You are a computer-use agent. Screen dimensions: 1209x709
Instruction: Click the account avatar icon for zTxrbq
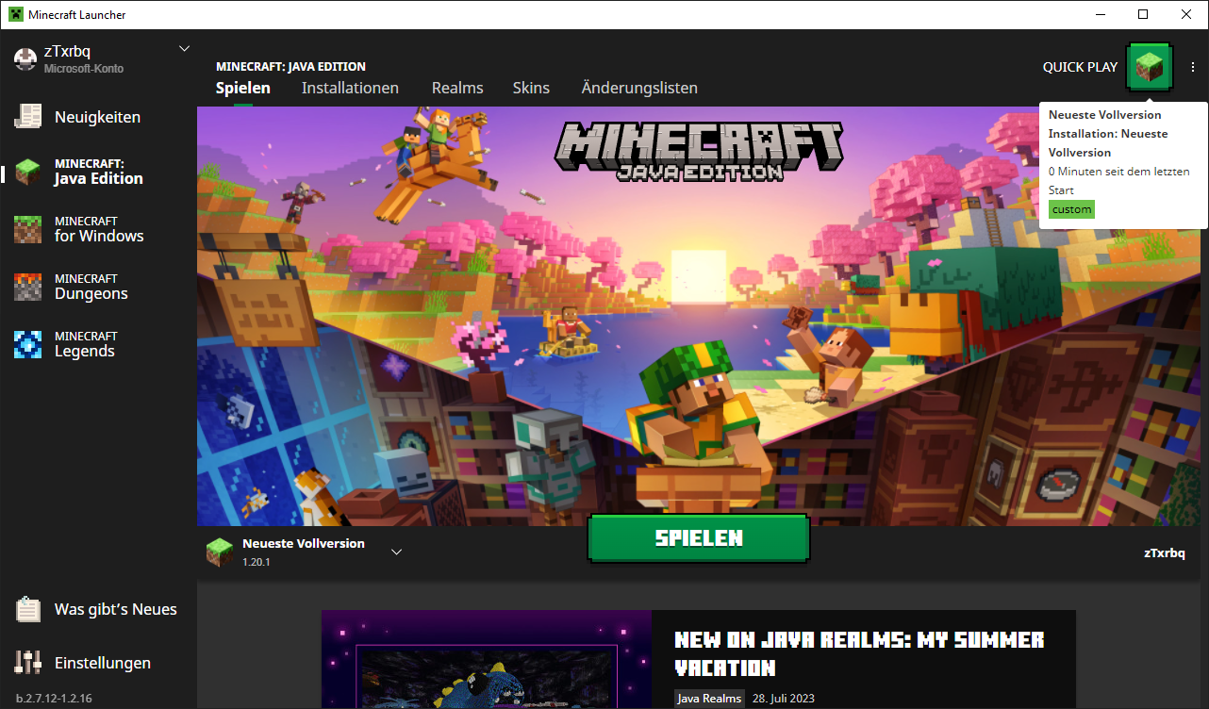[25, 58]
